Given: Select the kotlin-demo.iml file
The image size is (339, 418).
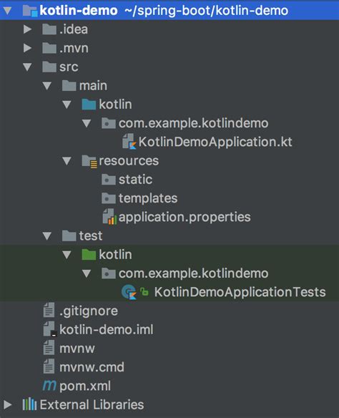Looking at the screenshot, I should tap(98, 330).
